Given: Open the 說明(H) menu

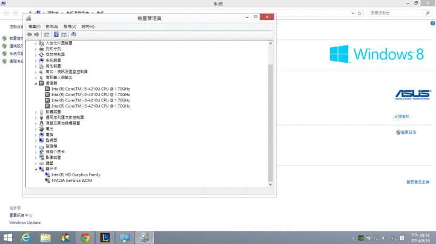Looking at the screenshot, I should [x=88, y=27].
